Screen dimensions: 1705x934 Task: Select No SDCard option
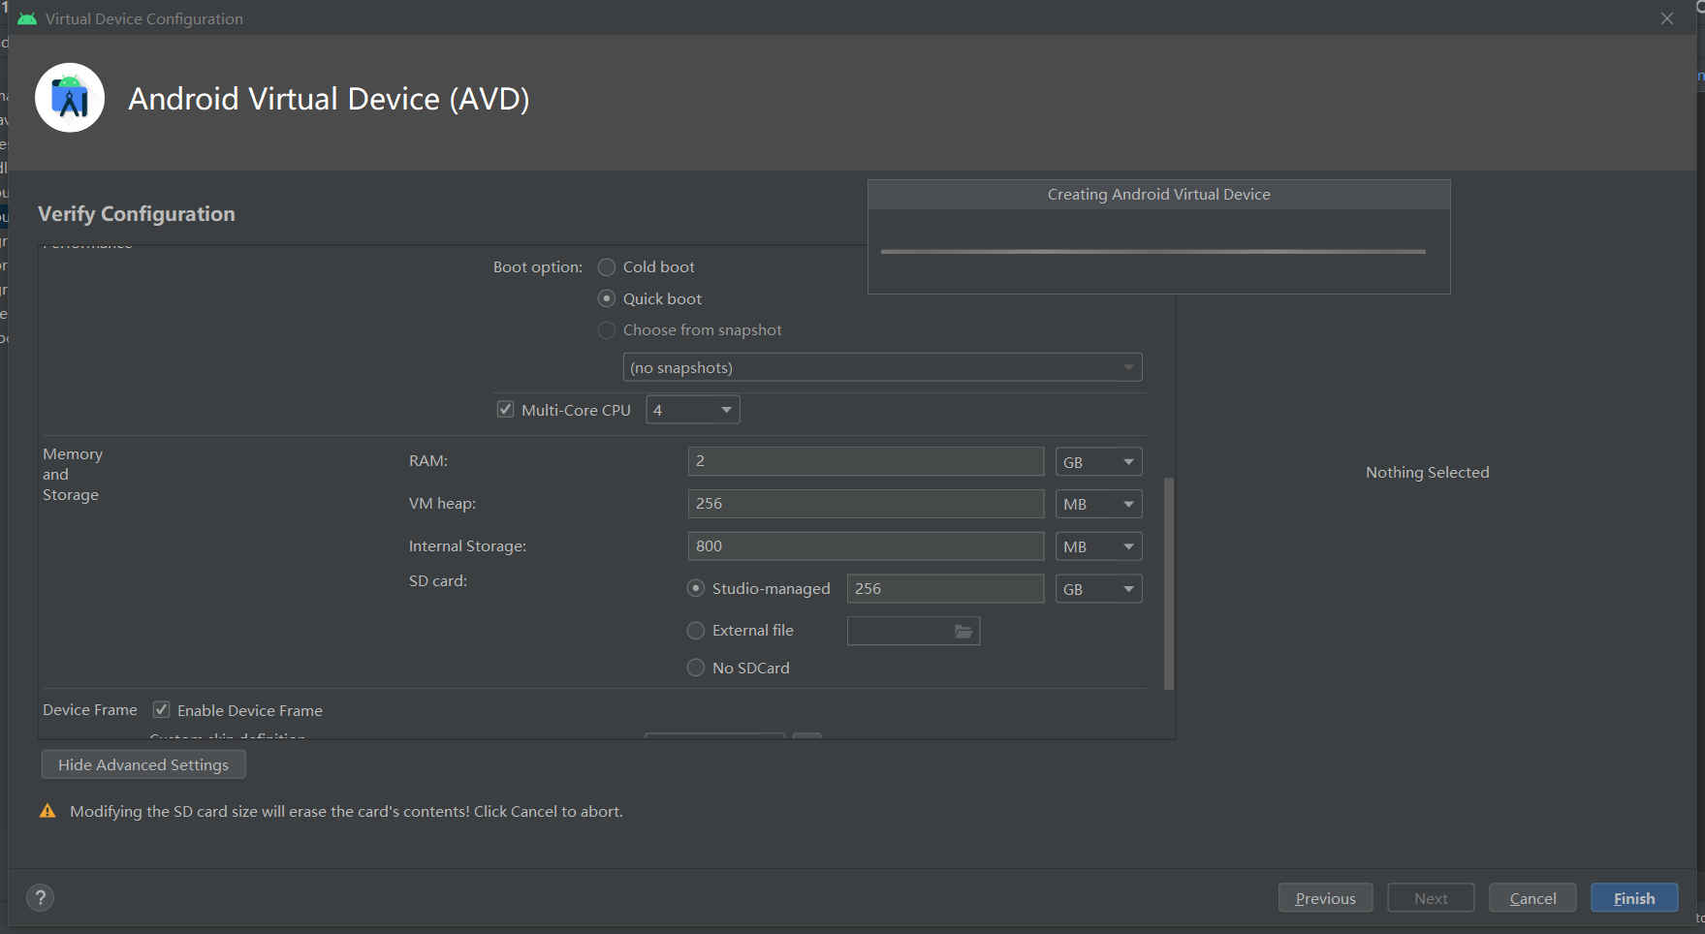(696, 668)
